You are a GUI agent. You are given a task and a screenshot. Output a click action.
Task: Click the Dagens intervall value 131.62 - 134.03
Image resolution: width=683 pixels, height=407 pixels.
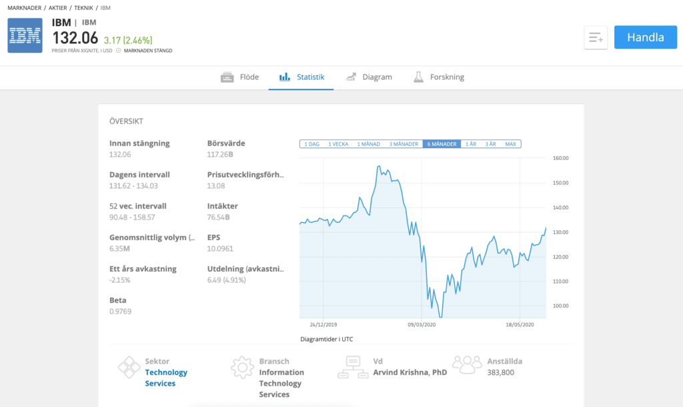coord(133,185)
